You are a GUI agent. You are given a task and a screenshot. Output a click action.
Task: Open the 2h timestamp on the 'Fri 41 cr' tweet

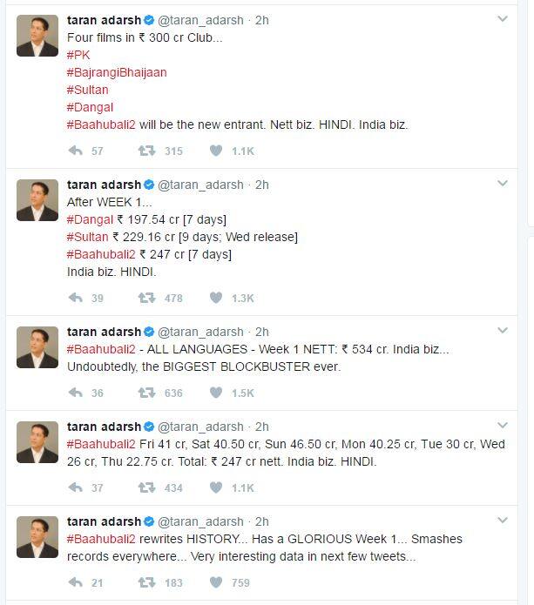pos(261,427)
